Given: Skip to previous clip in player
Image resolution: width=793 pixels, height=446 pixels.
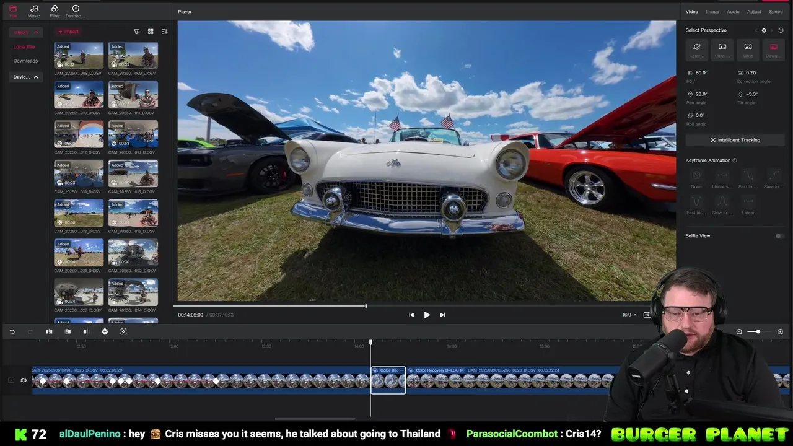Looking at the screenshot, I should 411,315.
